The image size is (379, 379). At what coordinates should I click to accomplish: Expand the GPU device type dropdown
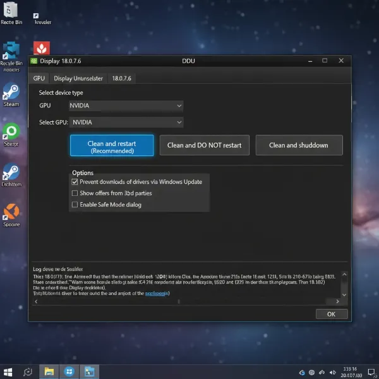coord(126,105)
